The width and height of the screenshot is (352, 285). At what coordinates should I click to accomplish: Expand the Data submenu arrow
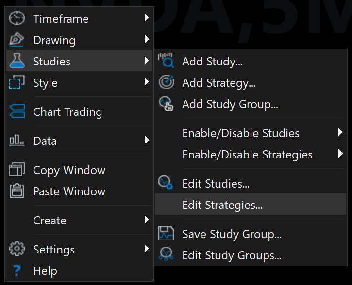tap(147, 140)
